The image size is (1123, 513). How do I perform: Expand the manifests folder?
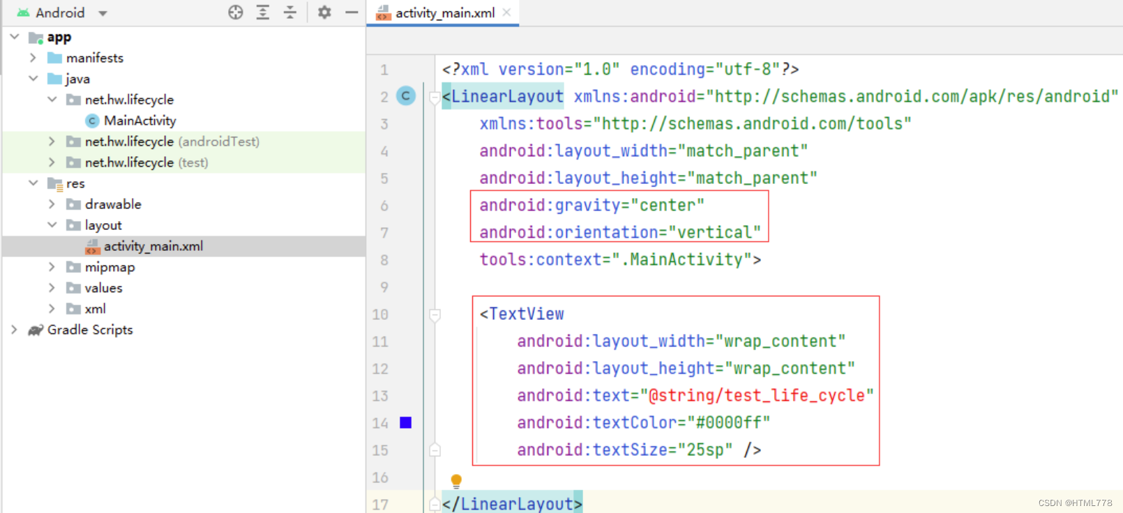pos(33,57)
